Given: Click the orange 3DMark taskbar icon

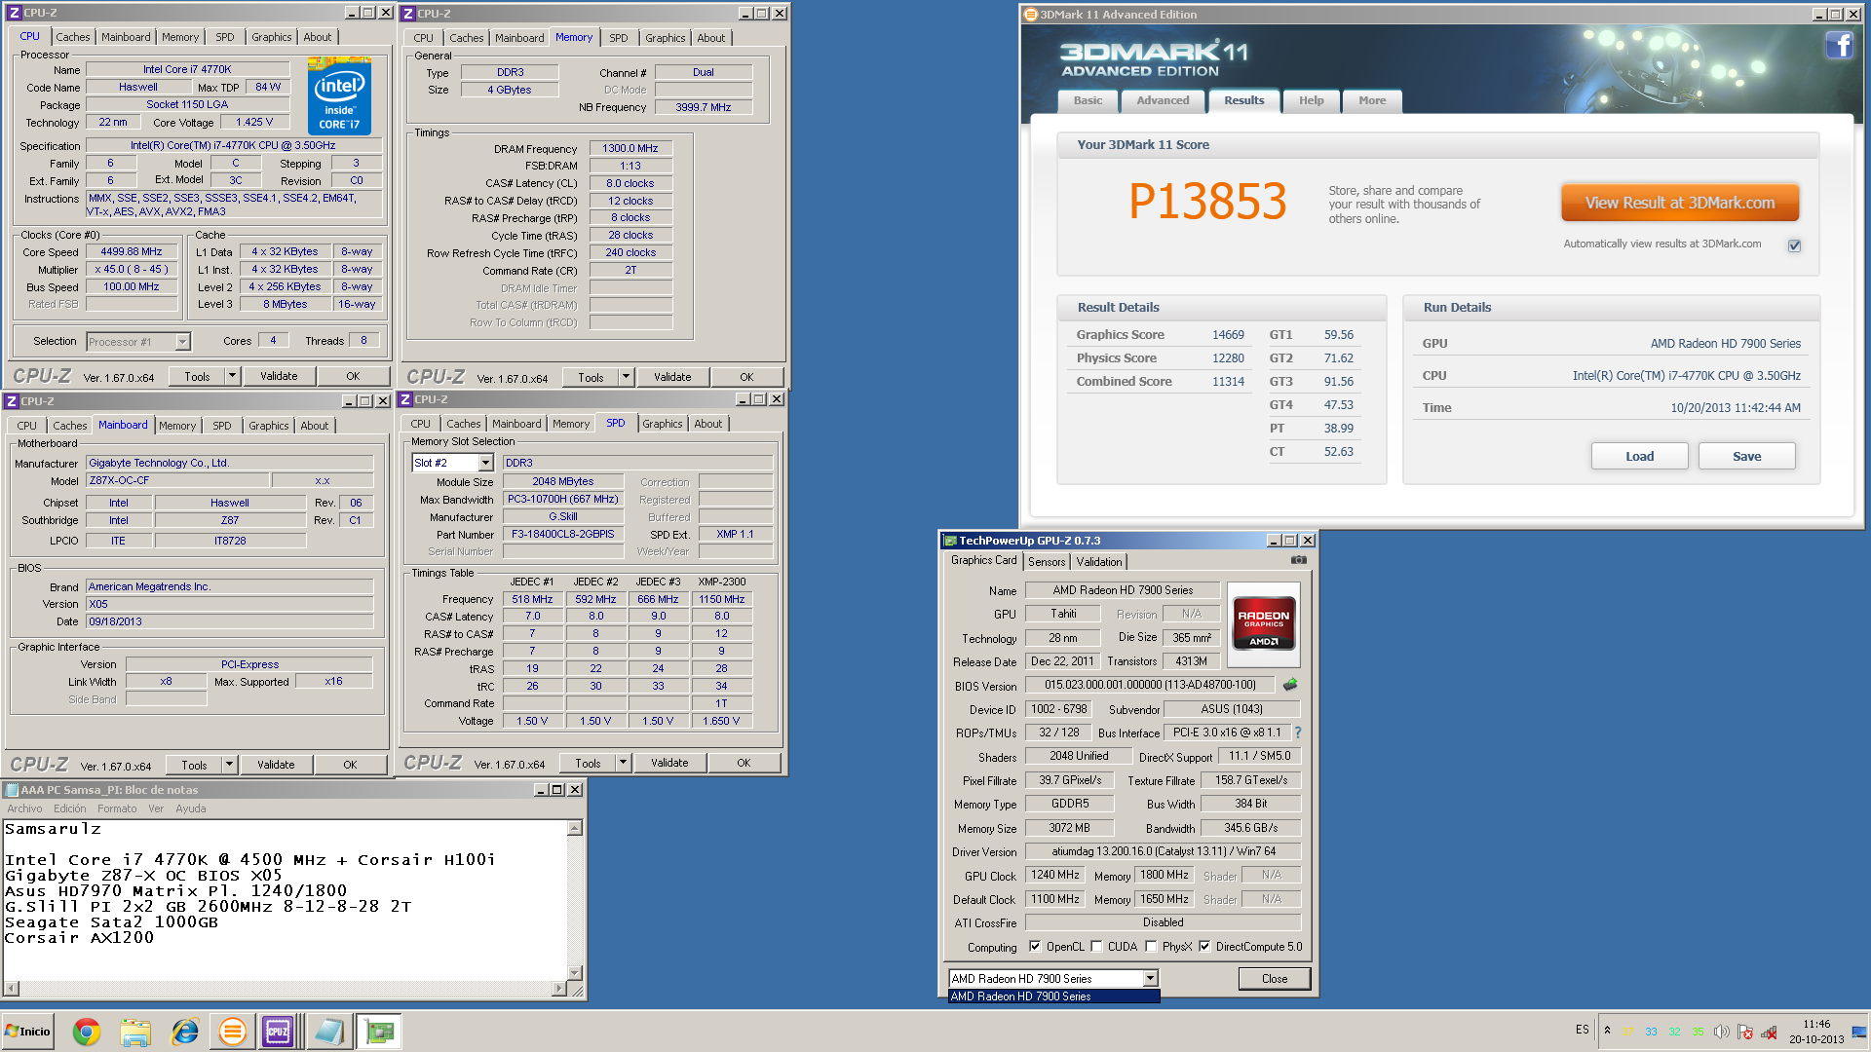Looking at the screenshot, I should click(232, 1032).
